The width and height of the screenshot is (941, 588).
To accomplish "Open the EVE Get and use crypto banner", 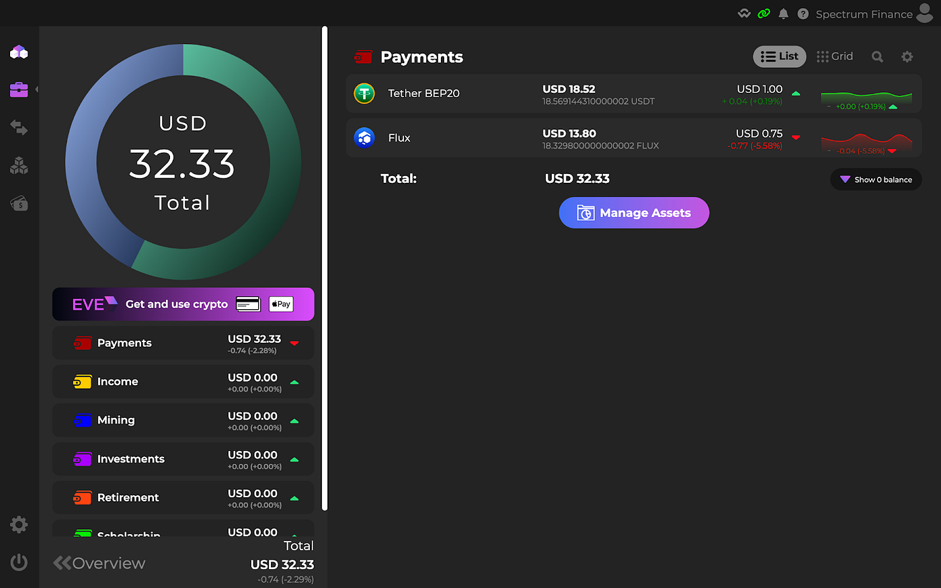I will pyautogui.click(x=183, y=304).
